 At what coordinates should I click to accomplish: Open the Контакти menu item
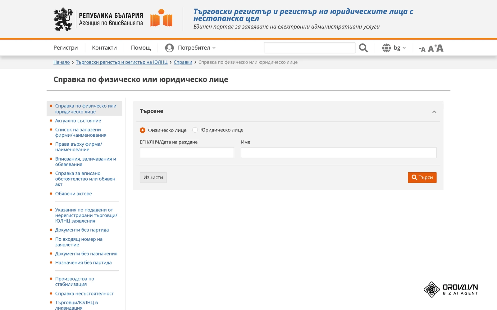coord(104,48)
